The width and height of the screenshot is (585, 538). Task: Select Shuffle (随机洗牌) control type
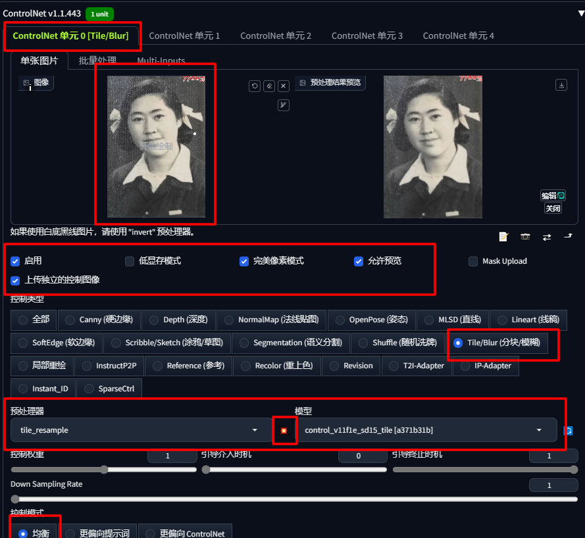point(397,343)
